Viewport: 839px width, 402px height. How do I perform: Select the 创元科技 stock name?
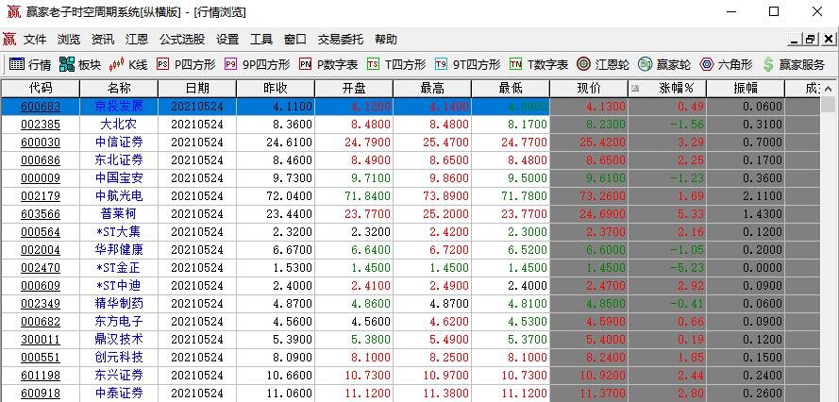[119, 357]
